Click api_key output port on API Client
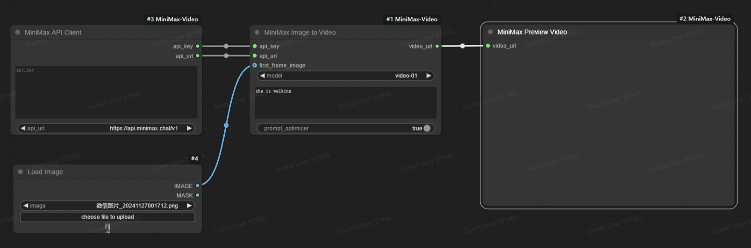The image size is (751, 248). point(198,46)
